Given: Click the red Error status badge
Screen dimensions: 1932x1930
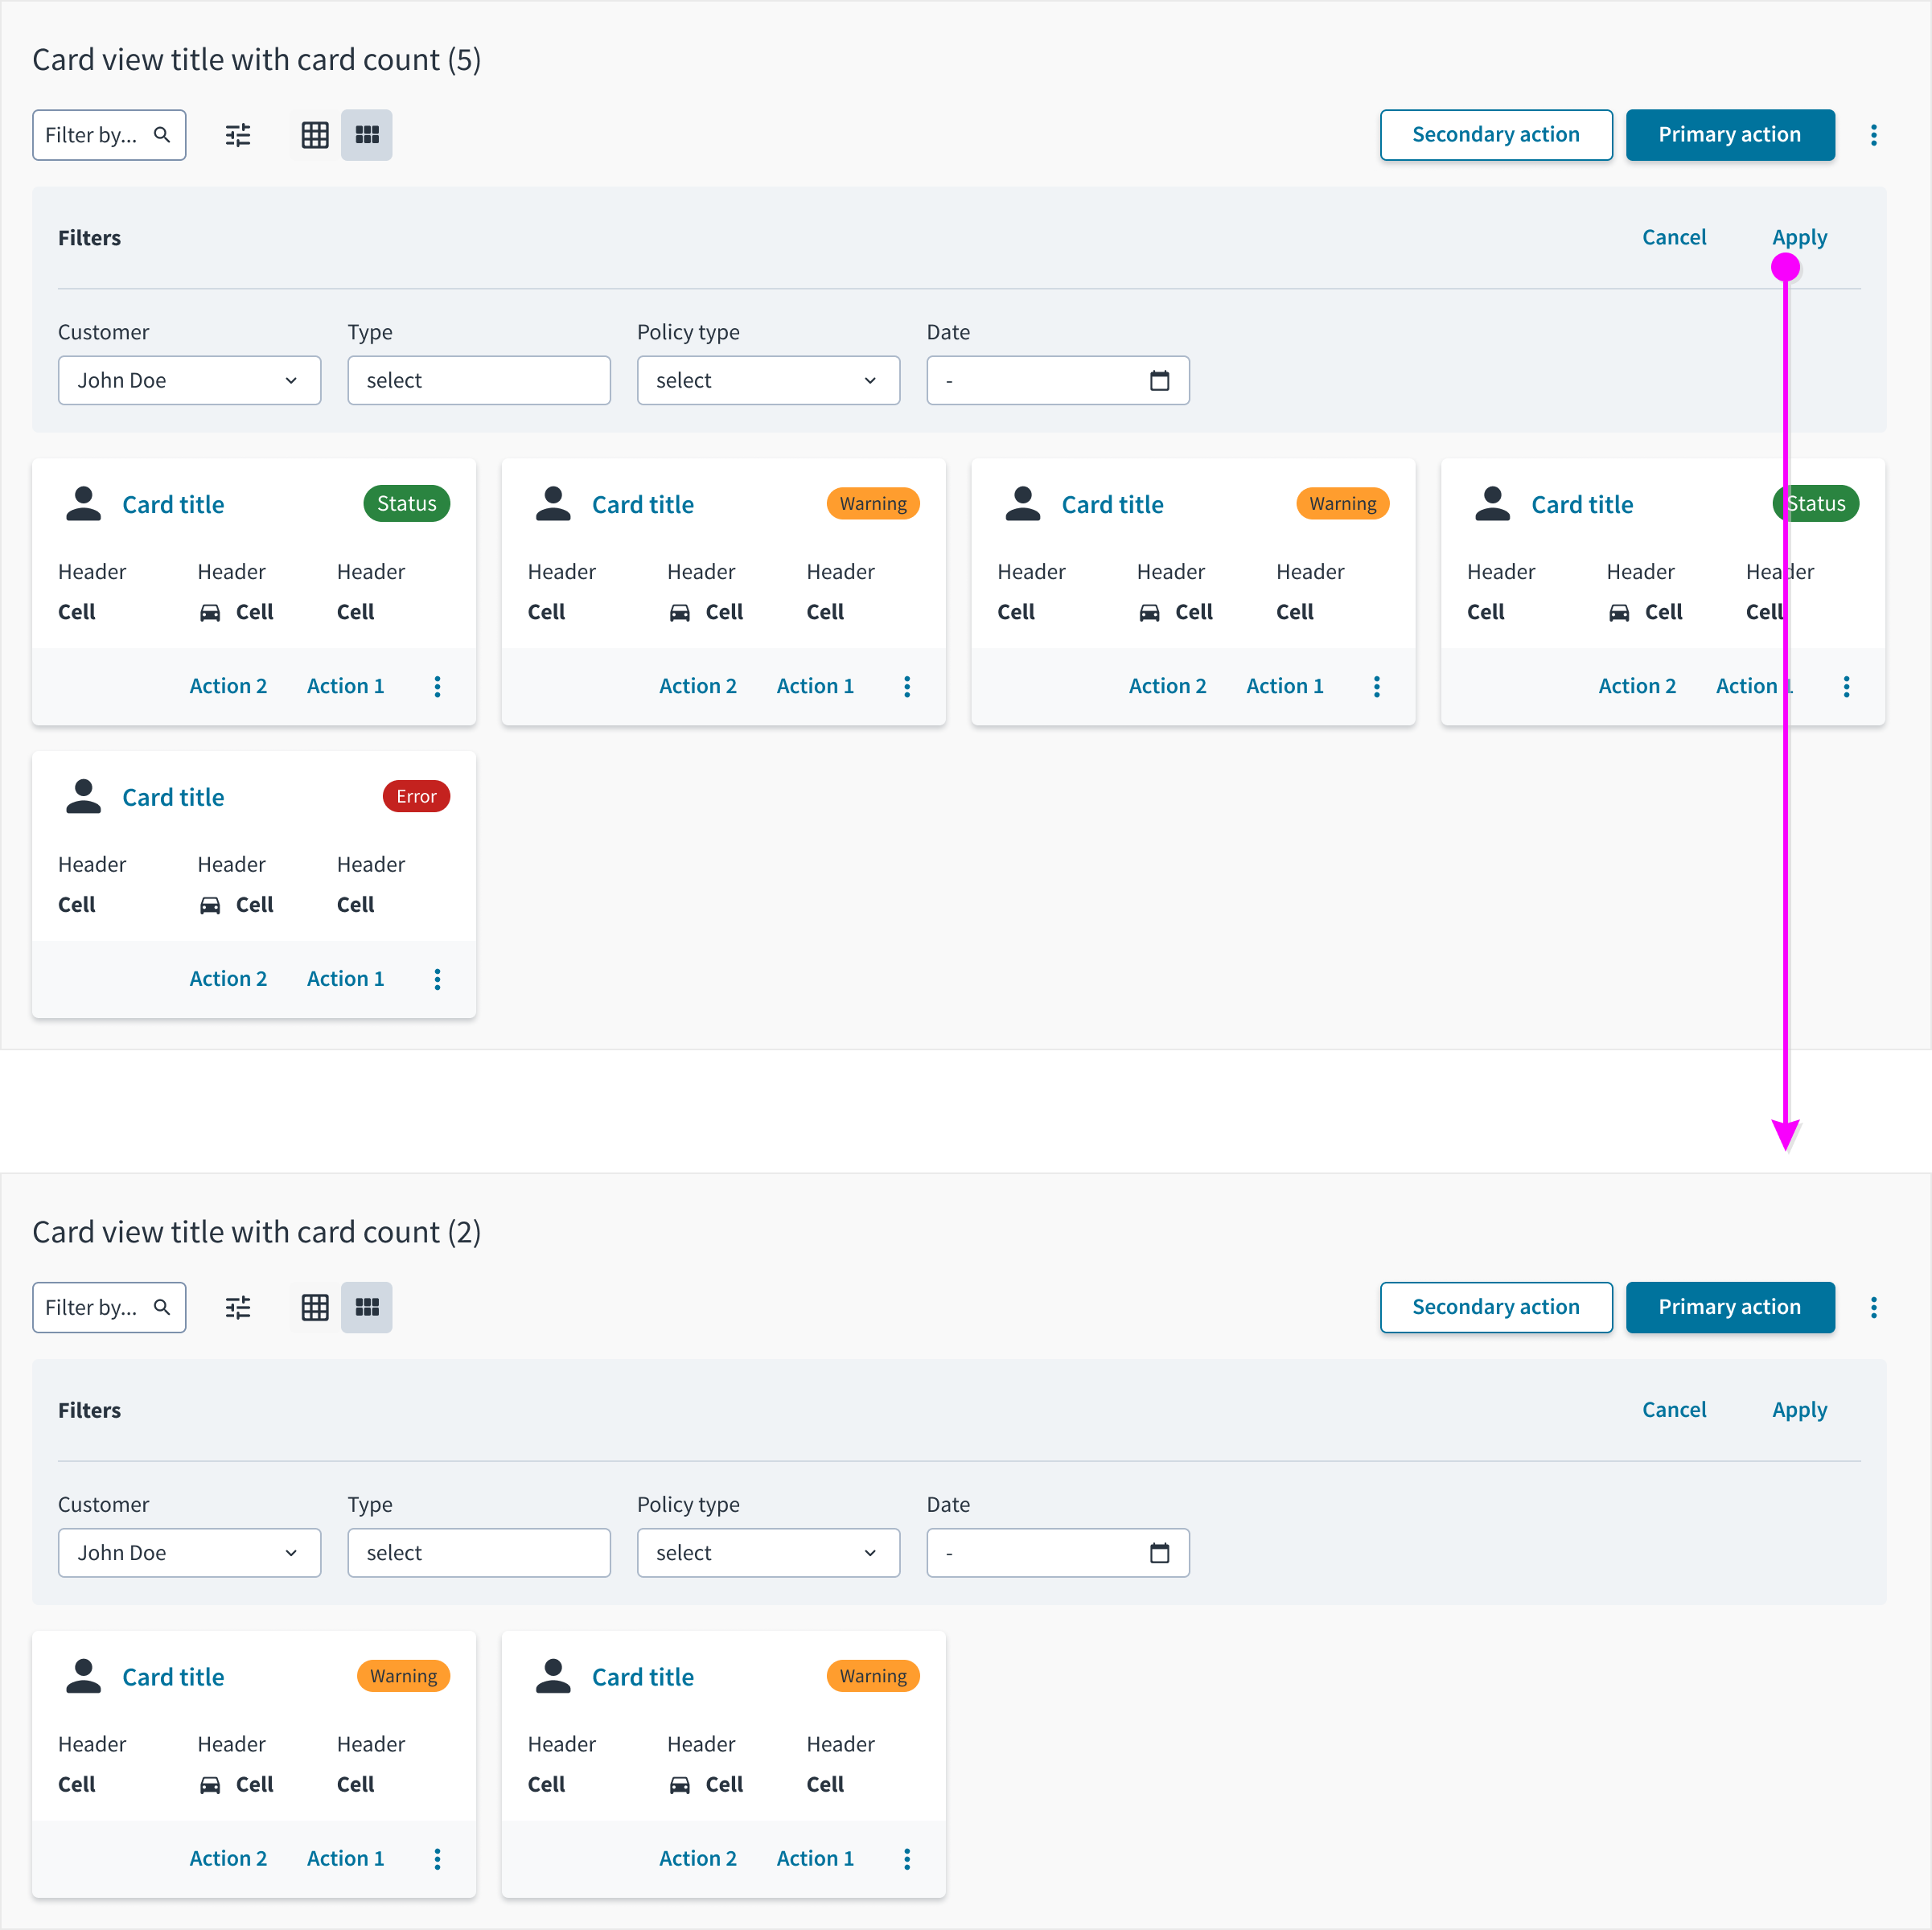Looking at the screenshot, I should [416, 796].
